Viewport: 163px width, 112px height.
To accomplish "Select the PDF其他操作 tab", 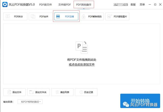I will (x=84, y=5).
